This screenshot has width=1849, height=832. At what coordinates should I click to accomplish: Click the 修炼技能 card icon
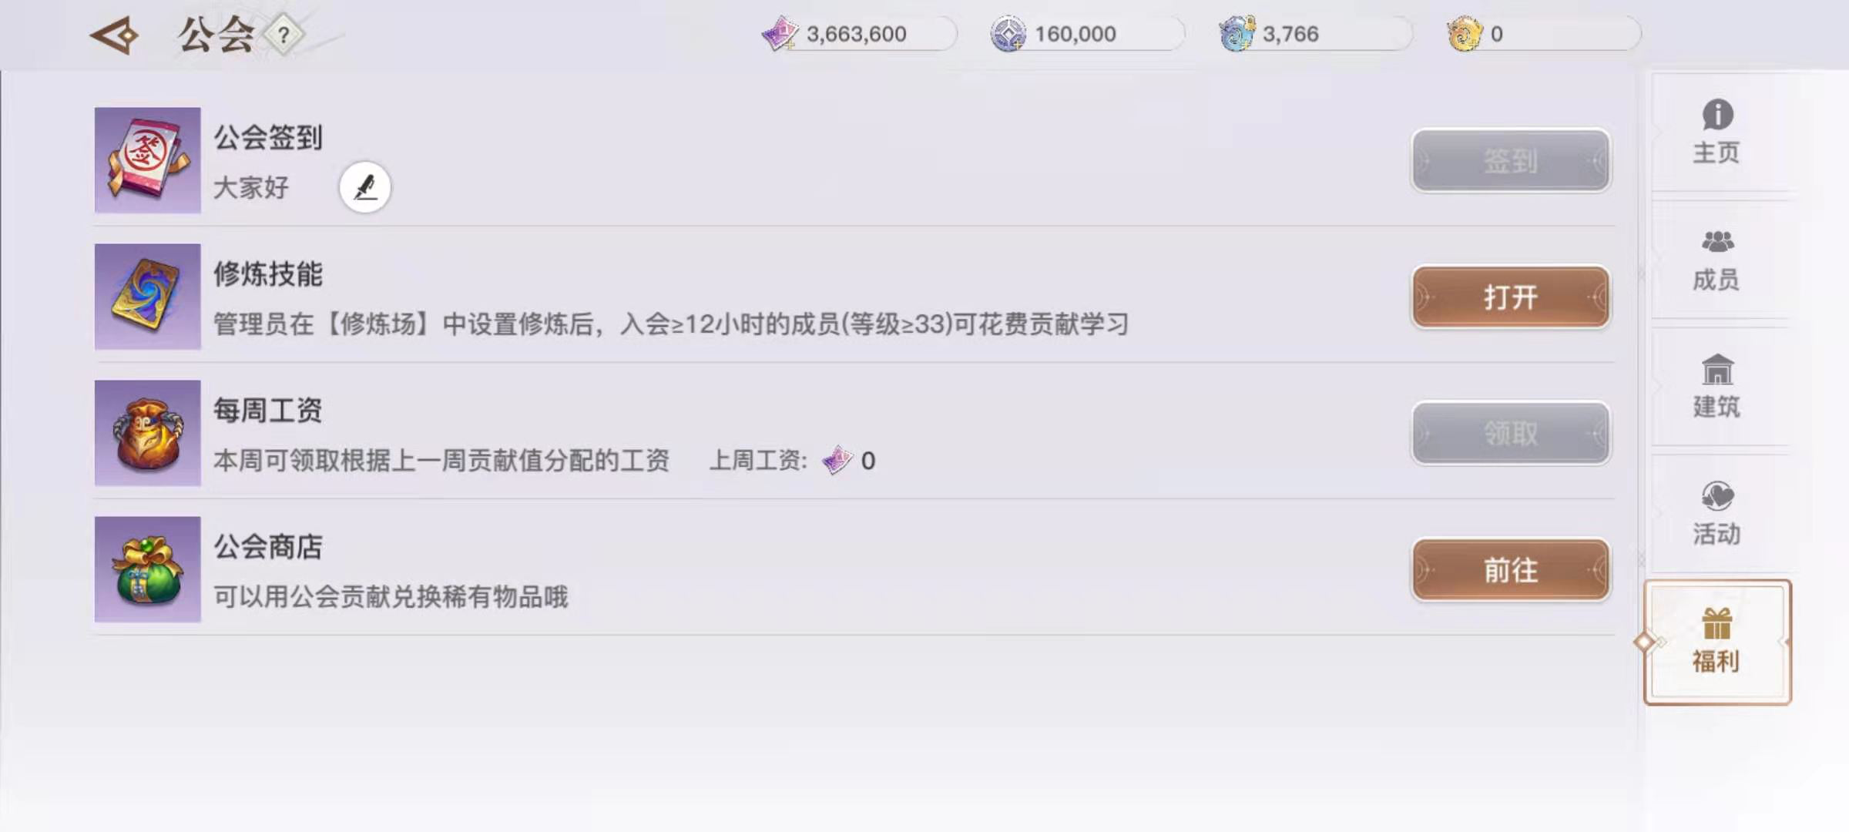[148, 297]
